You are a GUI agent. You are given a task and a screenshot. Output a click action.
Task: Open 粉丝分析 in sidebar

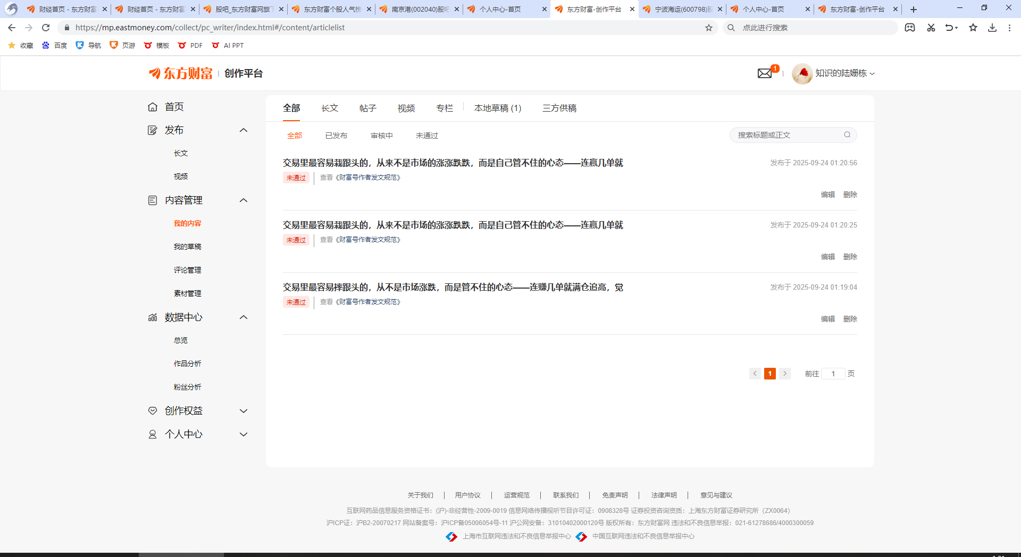click(187, 387)
